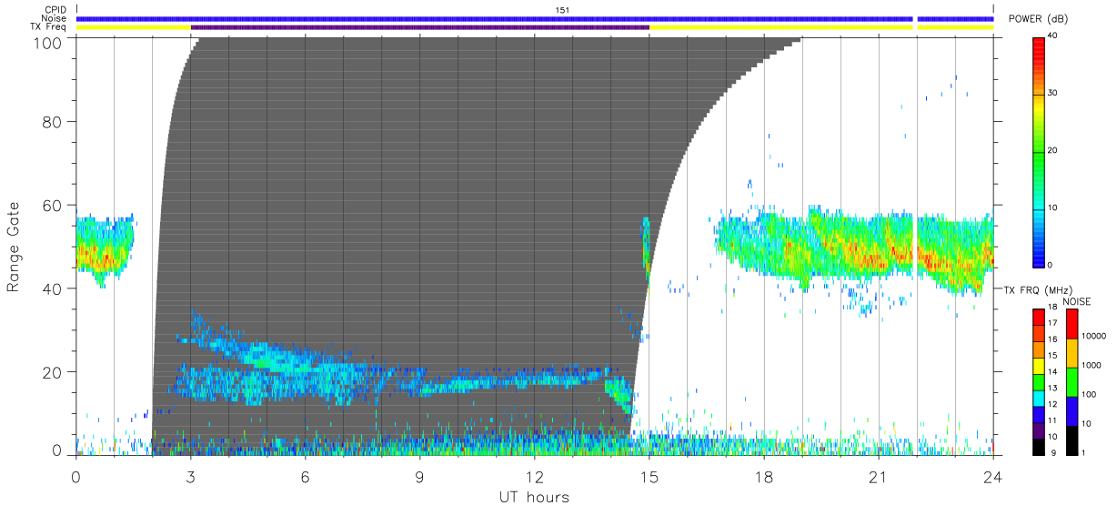
Task: Click x-axis tick label '0'
Action: 75,477
